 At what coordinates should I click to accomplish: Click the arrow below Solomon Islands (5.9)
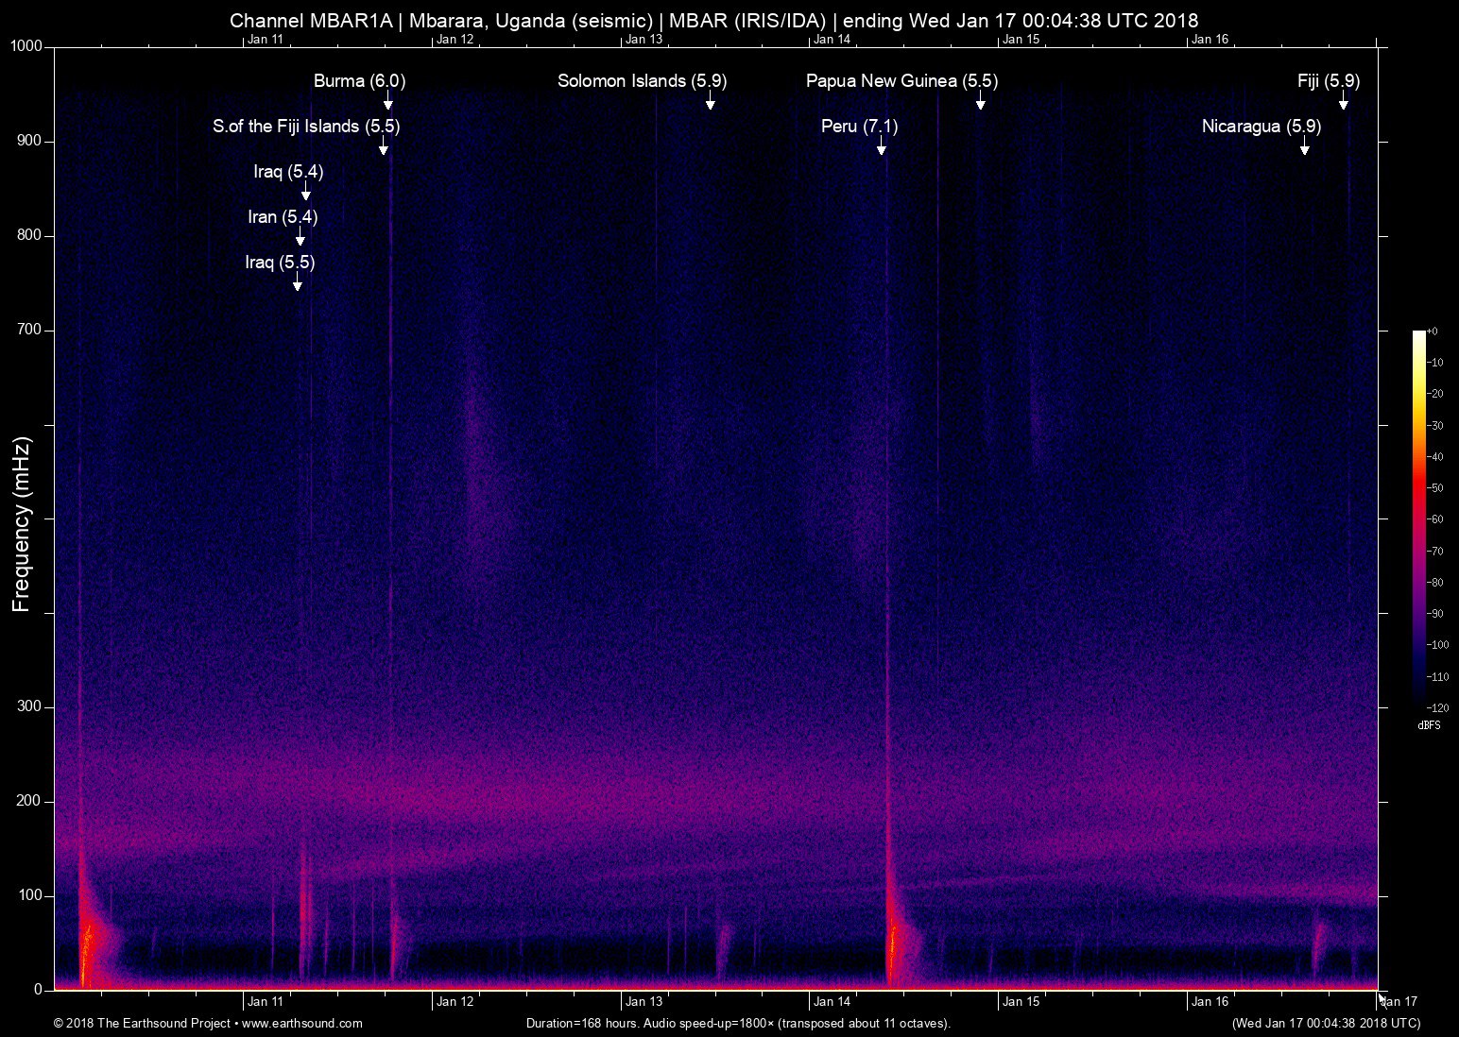[x=710, y=102]
